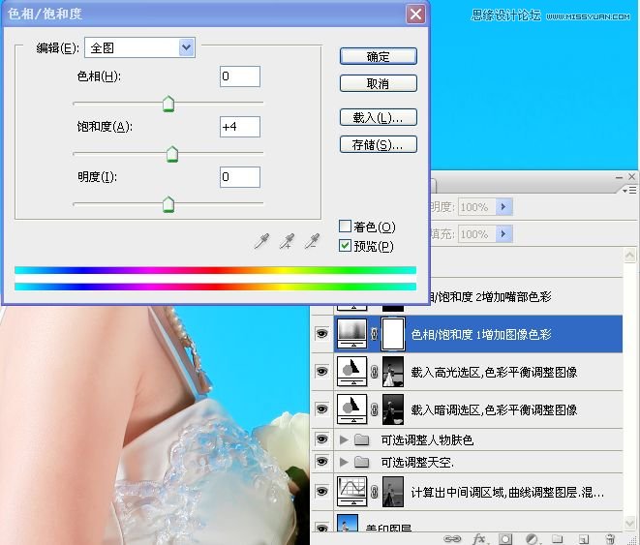
Task: Click folder icon of 可选调整人物肤色 group
Action: [x=361, y=439]
